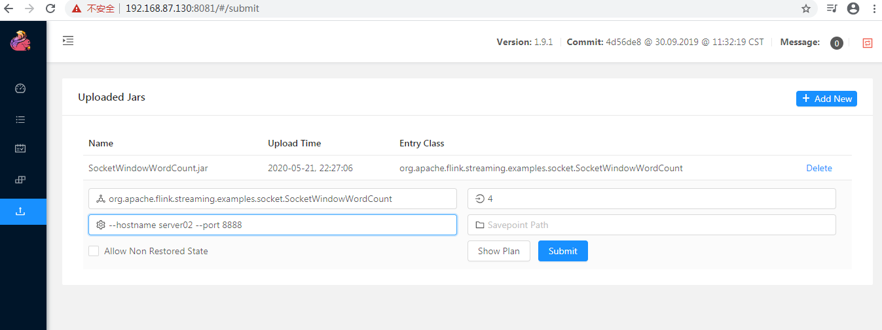Delete the SocketWindowWordCount jar

click(818, 168)
